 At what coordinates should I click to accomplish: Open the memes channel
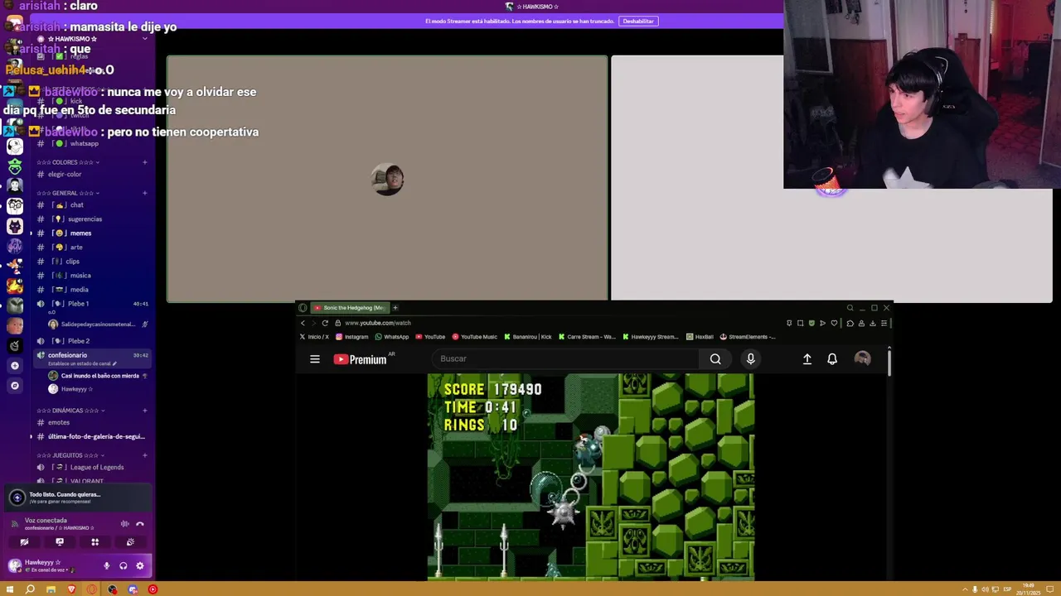[91, 233]
